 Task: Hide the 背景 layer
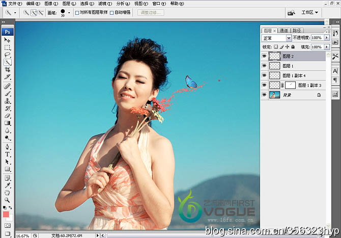[264, 95]
